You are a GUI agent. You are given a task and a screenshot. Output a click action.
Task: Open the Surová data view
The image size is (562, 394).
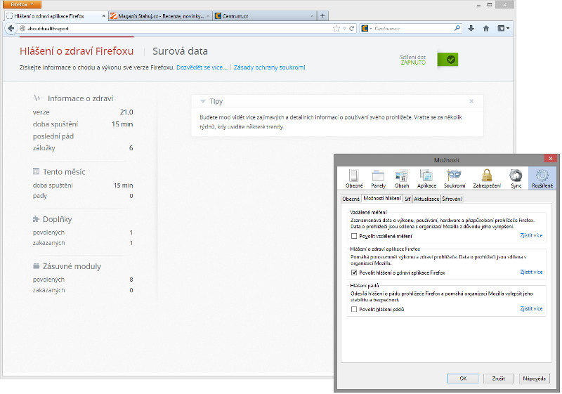coord(180,51)
